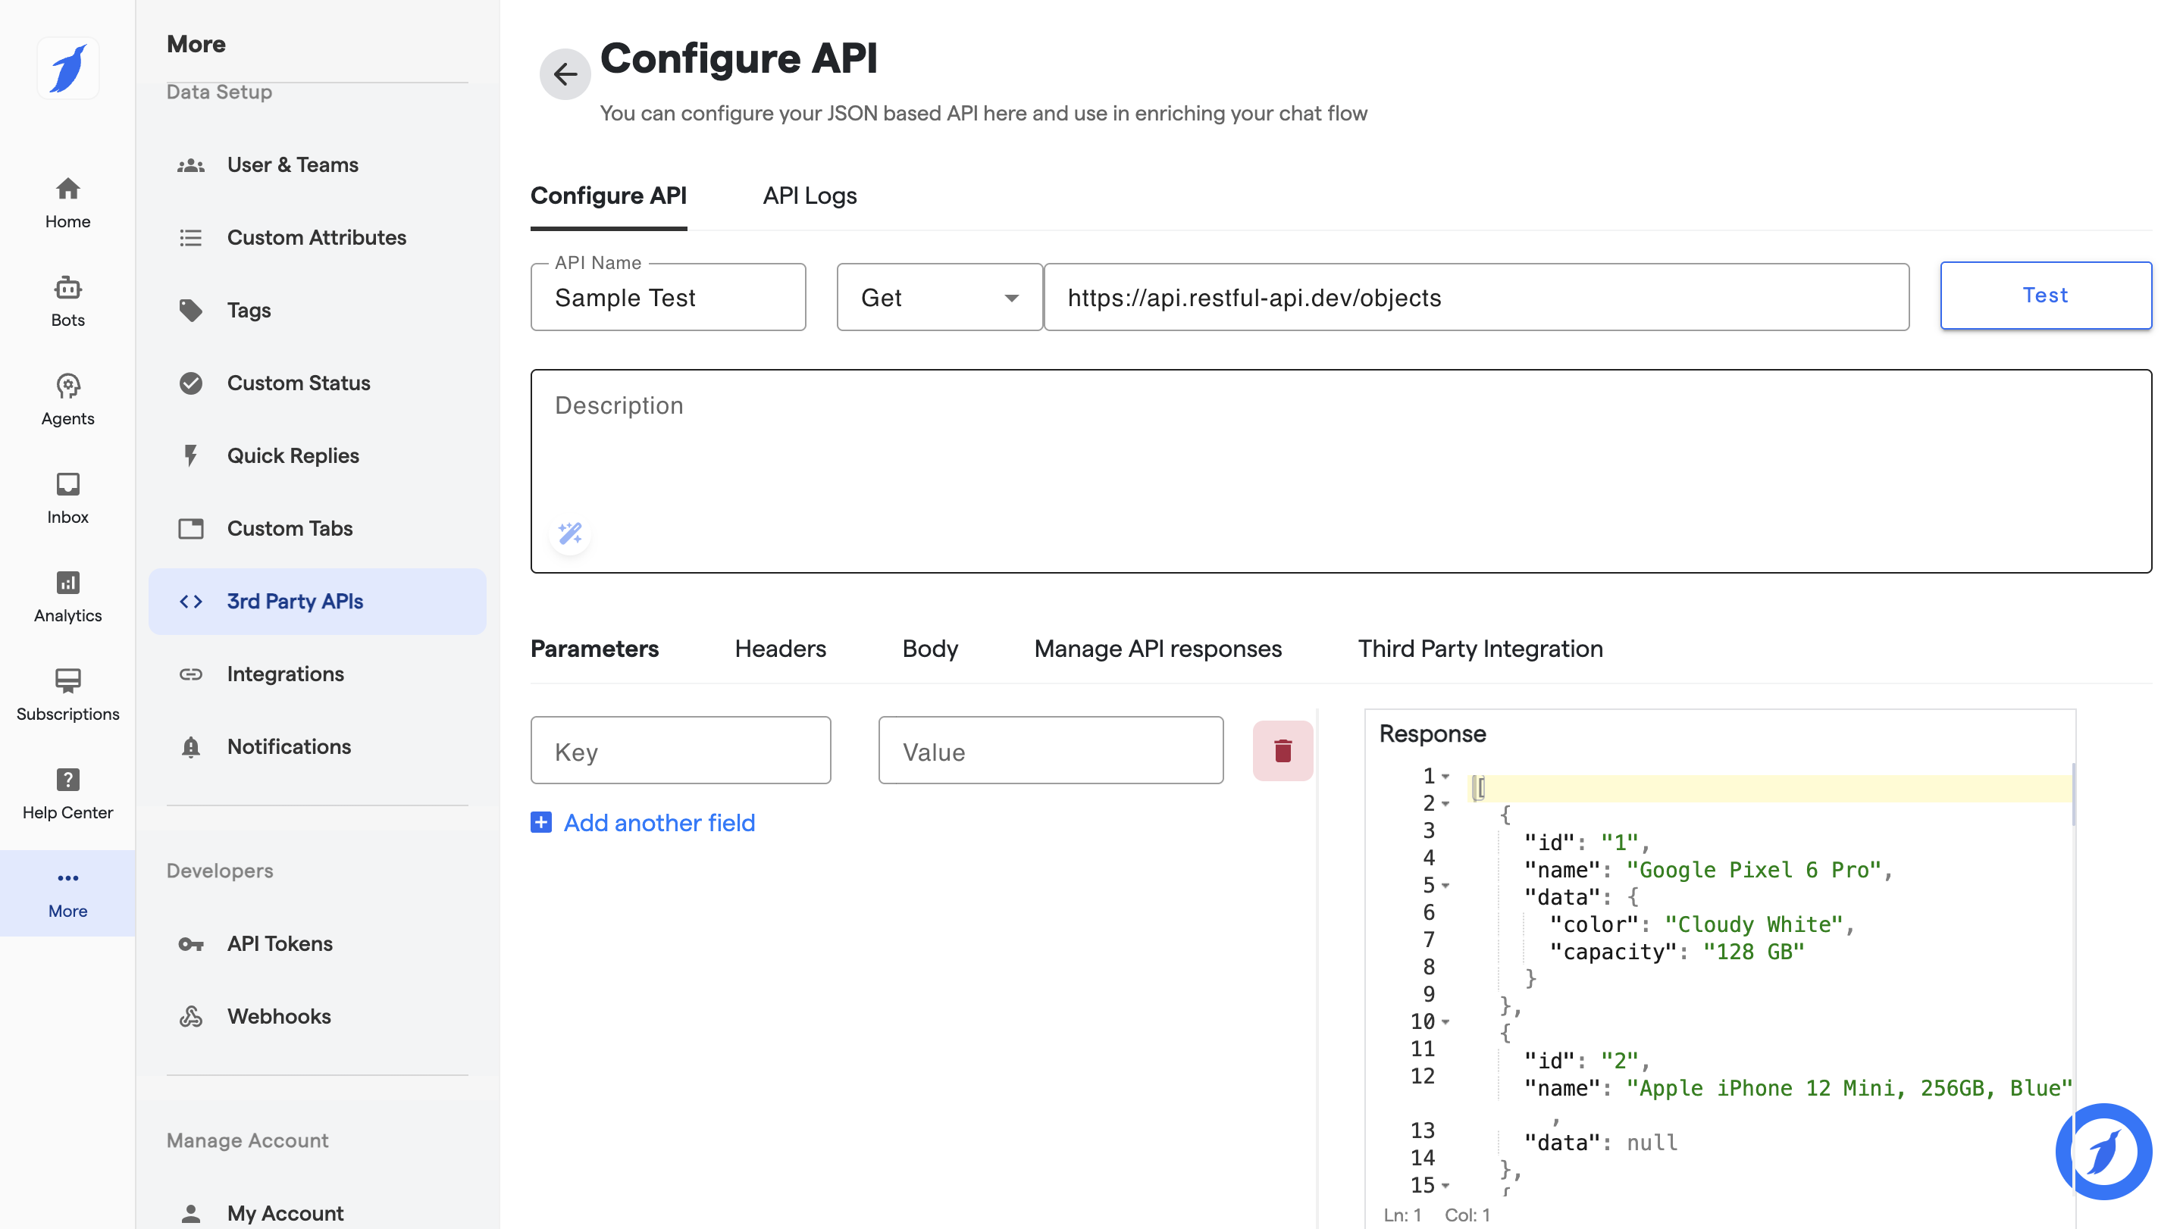Open the floating chat widget bird icon

[2103, 1151]
